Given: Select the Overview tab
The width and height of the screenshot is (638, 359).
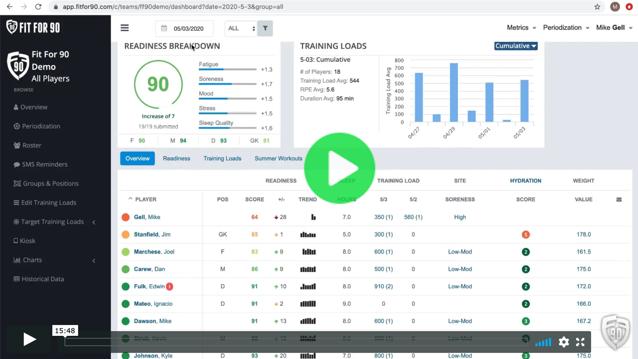Looking at the screenshot, I should (x=137, y=159).
